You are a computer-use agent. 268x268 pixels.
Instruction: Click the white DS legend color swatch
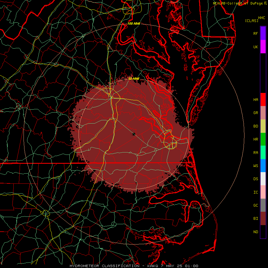coord(263,179)
